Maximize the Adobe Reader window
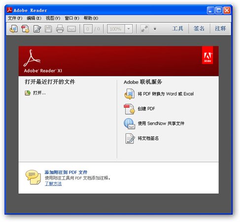The width and height of the screenshot is (240, 222). point(219,10)
